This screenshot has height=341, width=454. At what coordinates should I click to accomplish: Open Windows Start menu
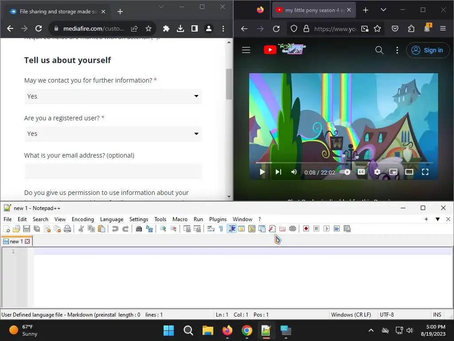click(168, 330)
